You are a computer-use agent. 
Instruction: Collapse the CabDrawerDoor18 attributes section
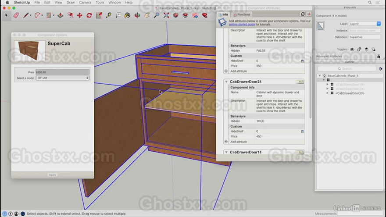point(226,152)
